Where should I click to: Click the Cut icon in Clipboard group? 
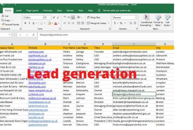coord(3,16)
